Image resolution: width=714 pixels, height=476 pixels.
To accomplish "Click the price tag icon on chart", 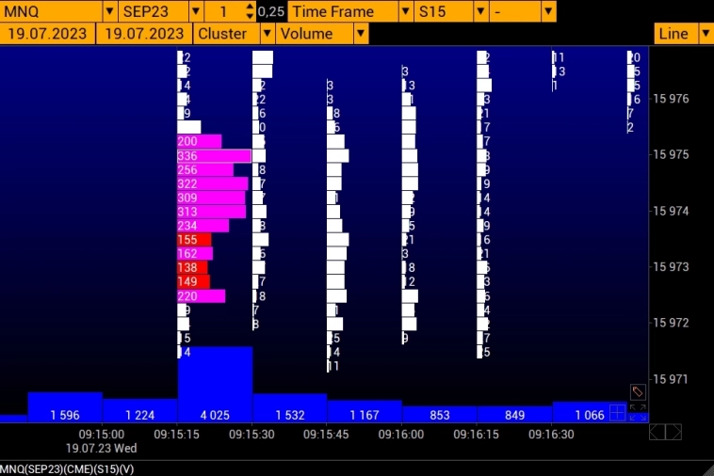I will tap(638, 391).
